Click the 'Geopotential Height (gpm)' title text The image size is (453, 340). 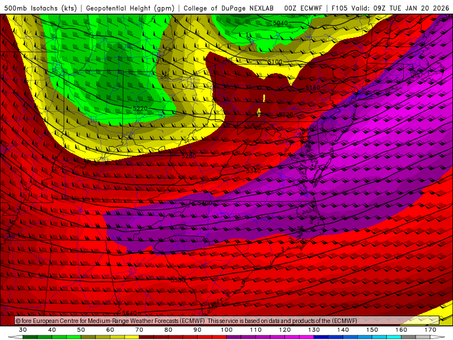click(x=130, y=8)
